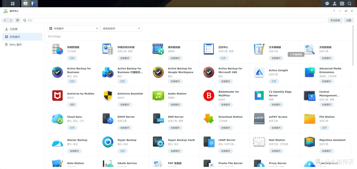Click 打开 for 存储管理器

72,58
